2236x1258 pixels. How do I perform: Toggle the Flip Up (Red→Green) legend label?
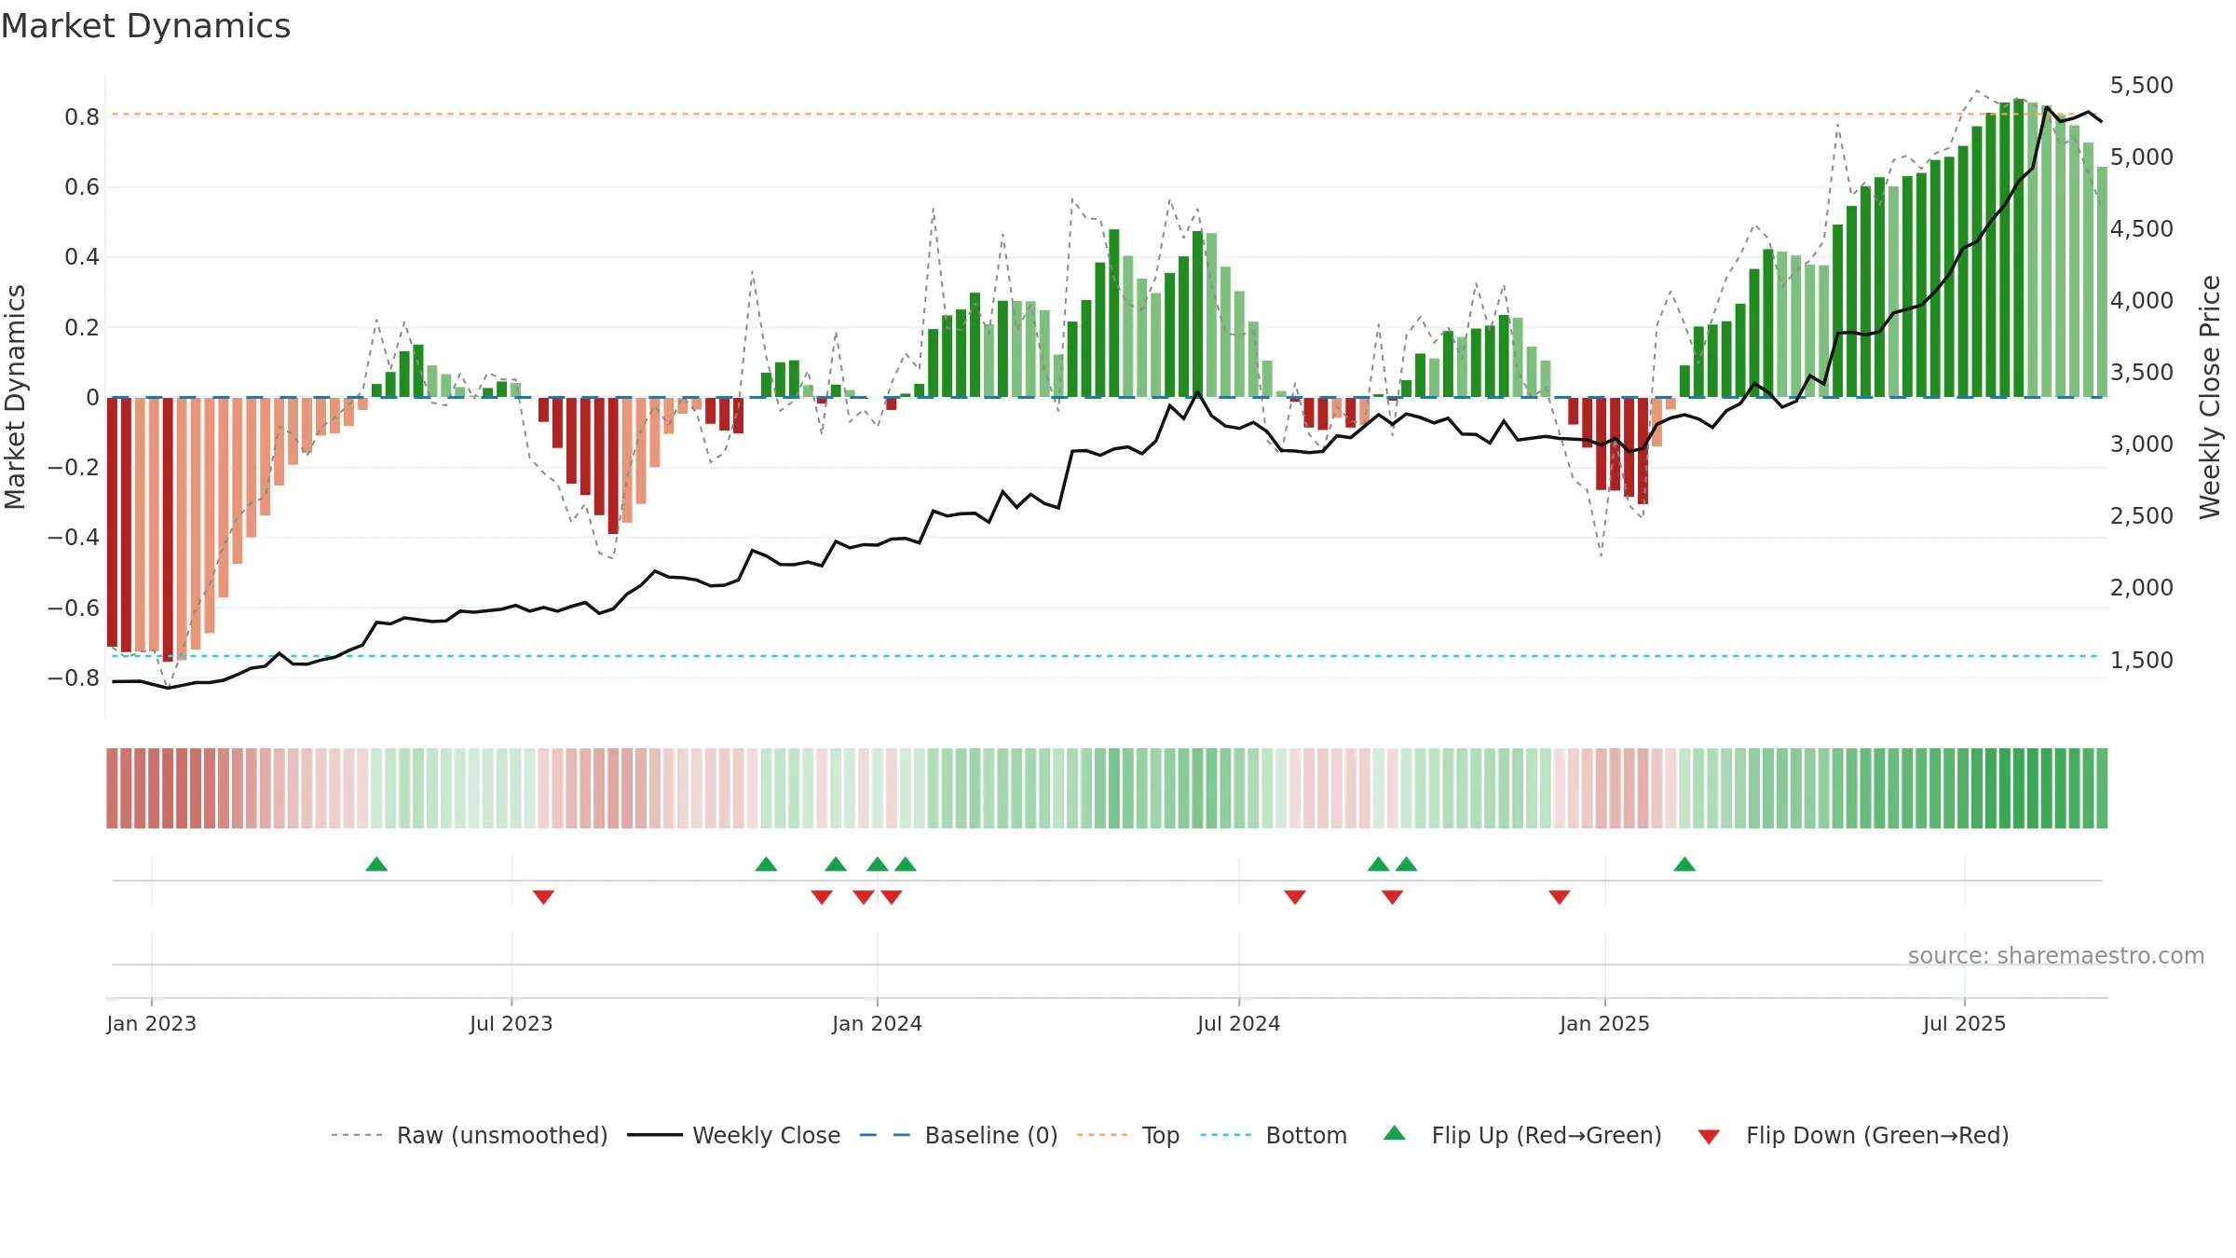pyautogui.click(x=1547, y=1135)
